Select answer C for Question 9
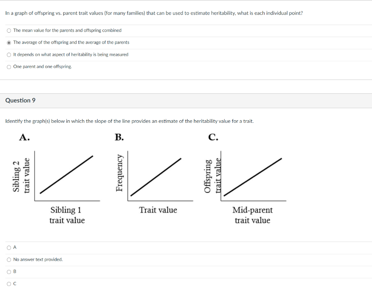Screen dimensions: 372x287 click(x=8, y=283)
